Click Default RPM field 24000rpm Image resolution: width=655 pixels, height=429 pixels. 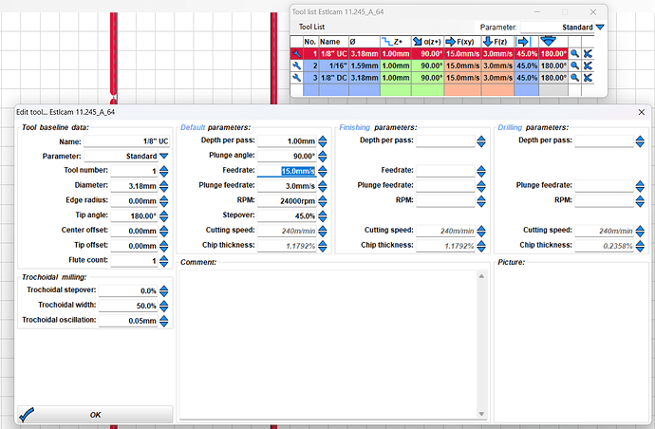[x=287, y=201]
